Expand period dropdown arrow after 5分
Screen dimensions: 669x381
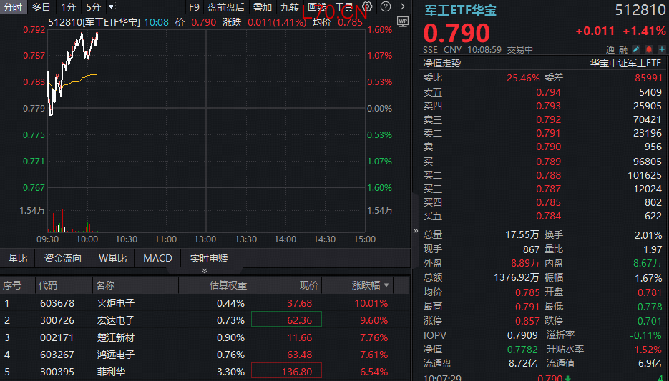pos(111,7)
